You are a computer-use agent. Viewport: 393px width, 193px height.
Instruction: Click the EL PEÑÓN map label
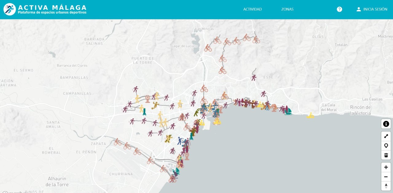[x=86, y=152]
